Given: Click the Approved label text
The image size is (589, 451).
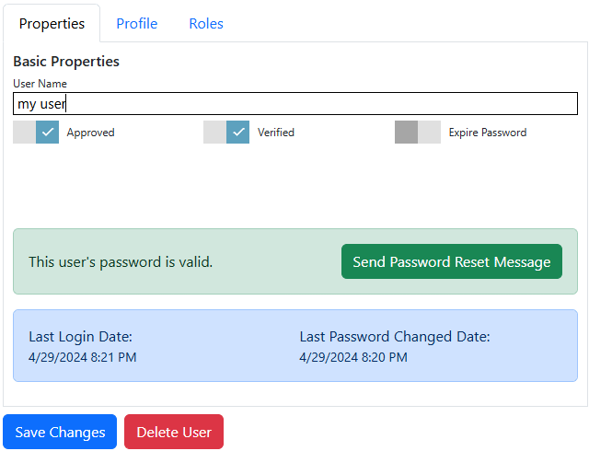Looking at the screenshot, I should (90, 133).
